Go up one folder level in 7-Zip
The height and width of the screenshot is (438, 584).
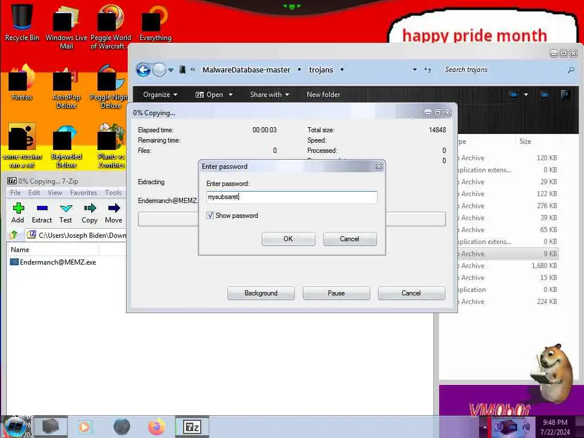click(x=14, y=235)
